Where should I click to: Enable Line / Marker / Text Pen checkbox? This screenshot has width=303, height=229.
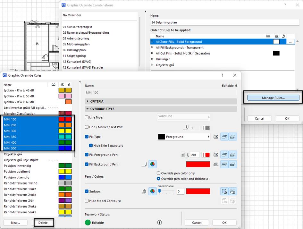click(x=87, y=127)
